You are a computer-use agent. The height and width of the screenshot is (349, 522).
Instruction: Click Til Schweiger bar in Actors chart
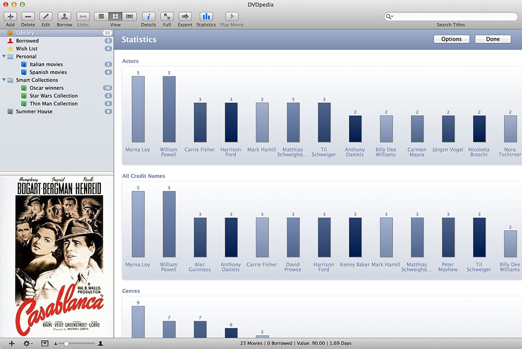tap(324, 123)
